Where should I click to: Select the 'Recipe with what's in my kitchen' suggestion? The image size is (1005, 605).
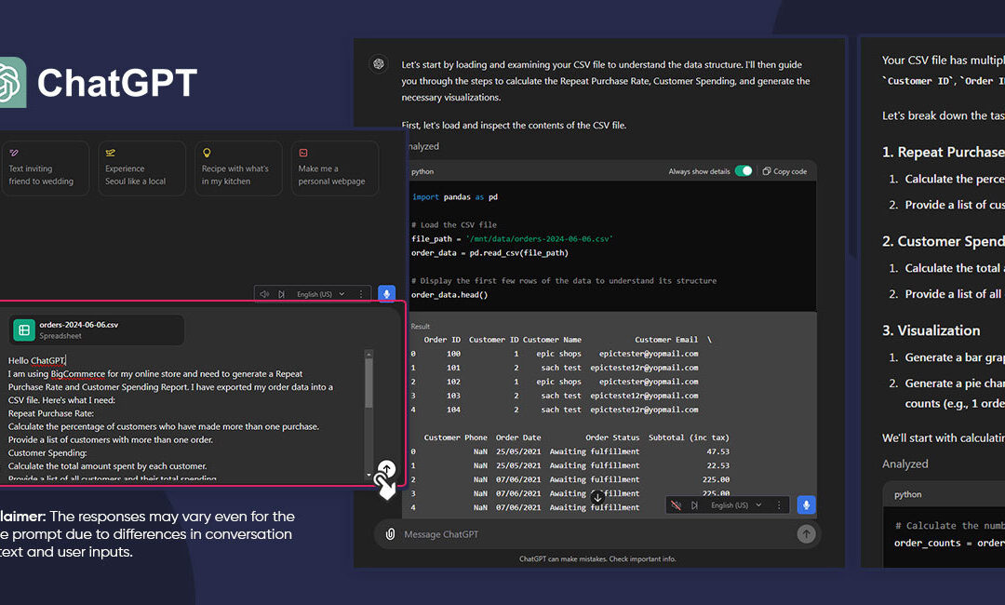pos(238,168)
